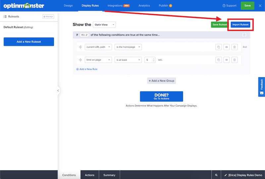Click the seconds stepper for time value
Screen dimensions: 265x179
tap(153, 60)
